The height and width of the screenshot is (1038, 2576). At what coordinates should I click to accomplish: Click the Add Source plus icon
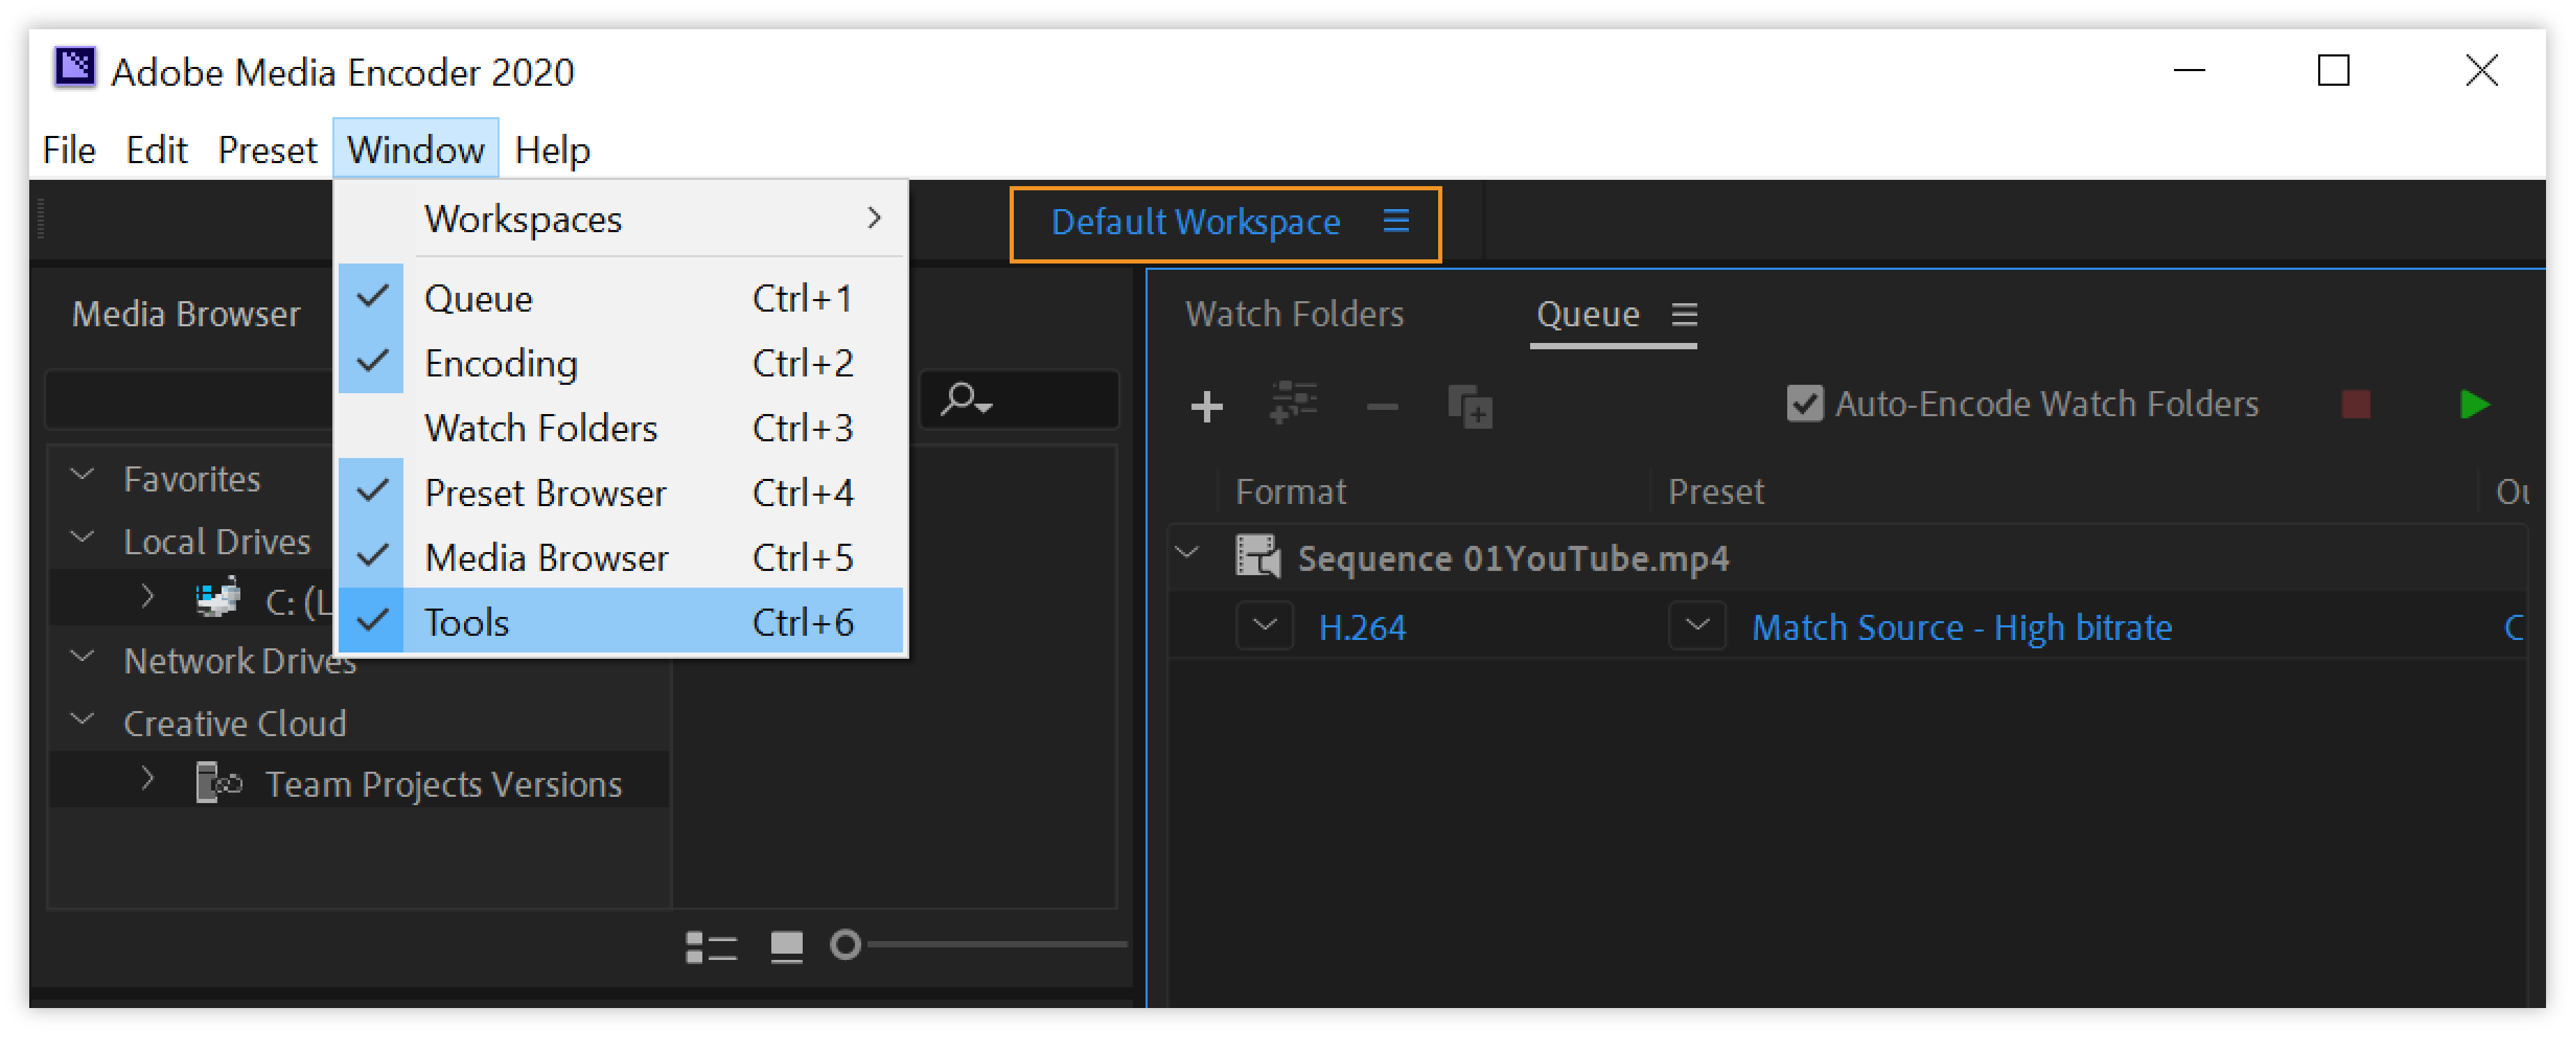click(1207, 406)
